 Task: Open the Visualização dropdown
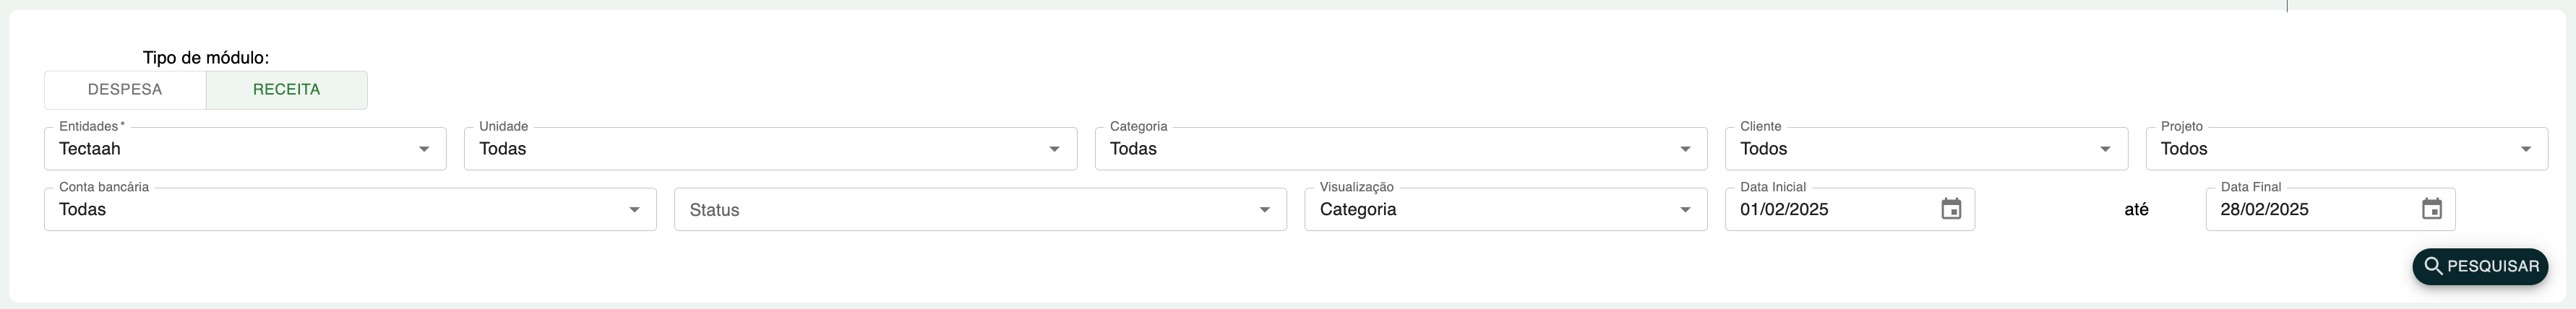coord(1684,210)
